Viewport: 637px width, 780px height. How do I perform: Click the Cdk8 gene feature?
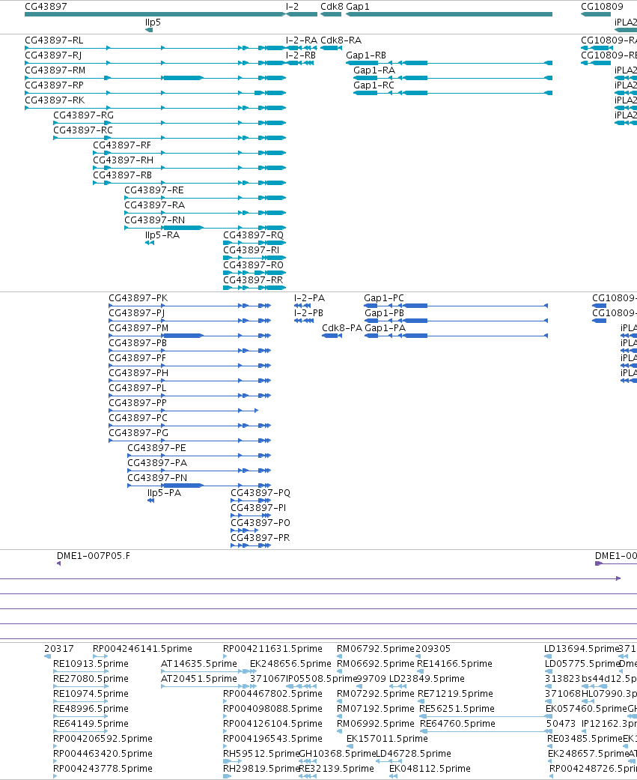click(331, 14)
